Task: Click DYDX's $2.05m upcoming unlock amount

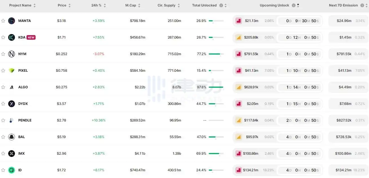Action: [x=252, y=104]
